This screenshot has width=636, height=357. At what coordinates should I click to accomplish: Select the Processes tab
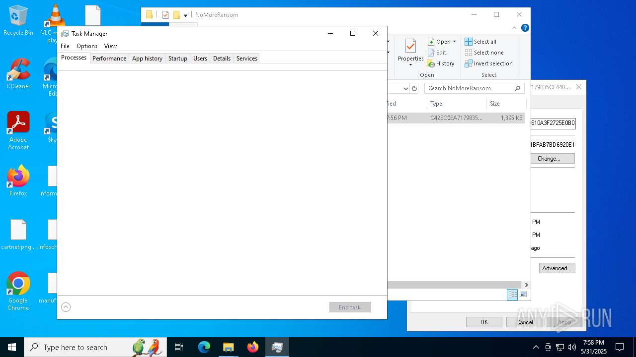coord(74,58)
